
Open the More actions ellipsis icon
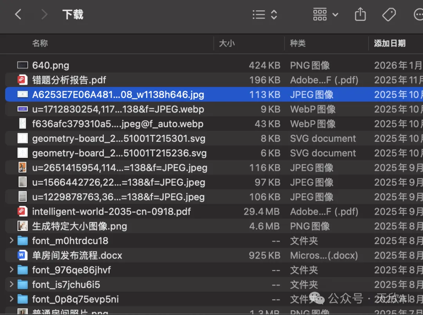tap(418, 15)
